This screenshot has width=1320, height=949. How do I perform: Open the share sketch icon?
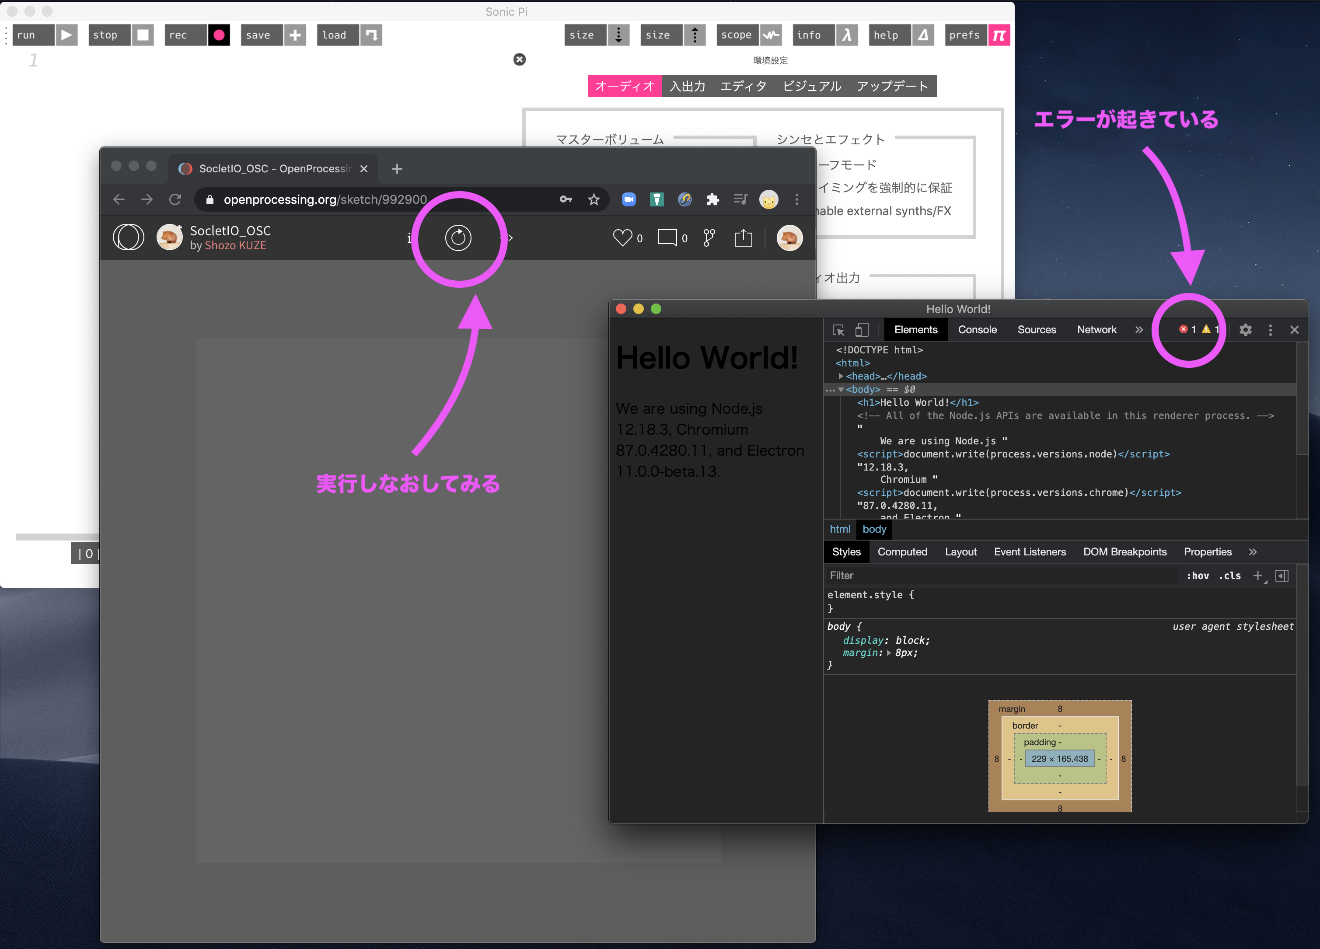tap(743, 237)
